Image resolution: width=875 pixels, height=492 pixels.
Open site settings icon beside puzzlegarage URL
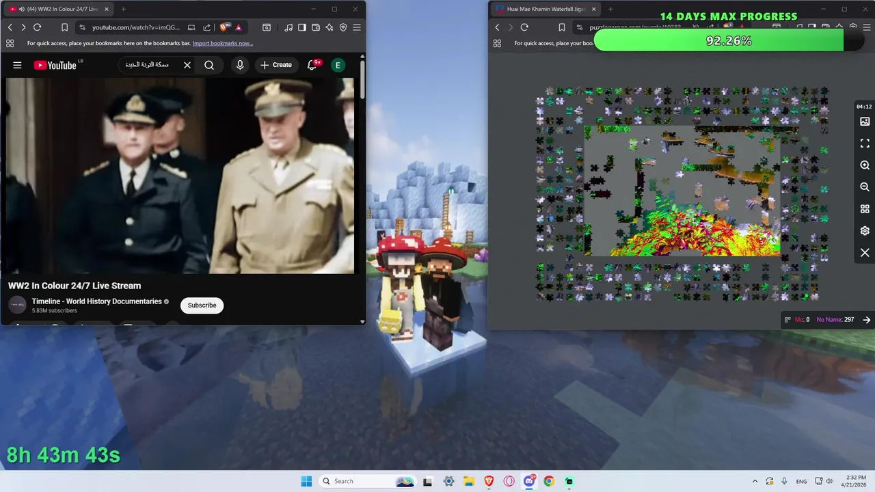click(579, 27)
